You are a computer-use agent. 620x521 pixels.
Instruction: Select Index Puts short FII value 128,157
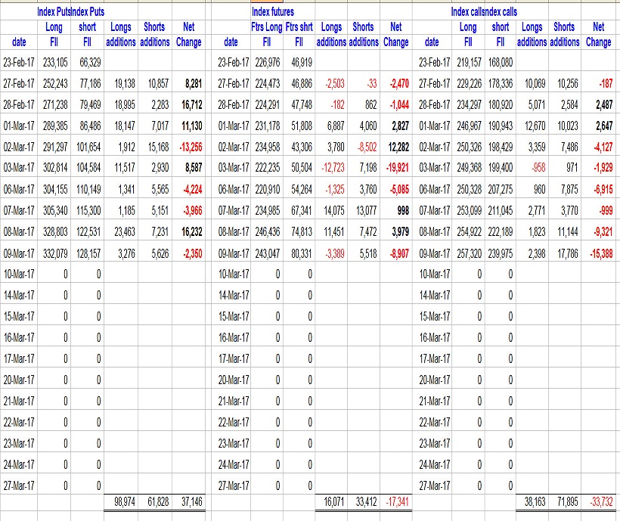click(x=88, y=252)
